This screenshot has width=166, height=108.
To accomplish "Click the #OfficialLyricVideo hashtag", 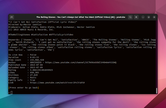I will coord(61,35).
